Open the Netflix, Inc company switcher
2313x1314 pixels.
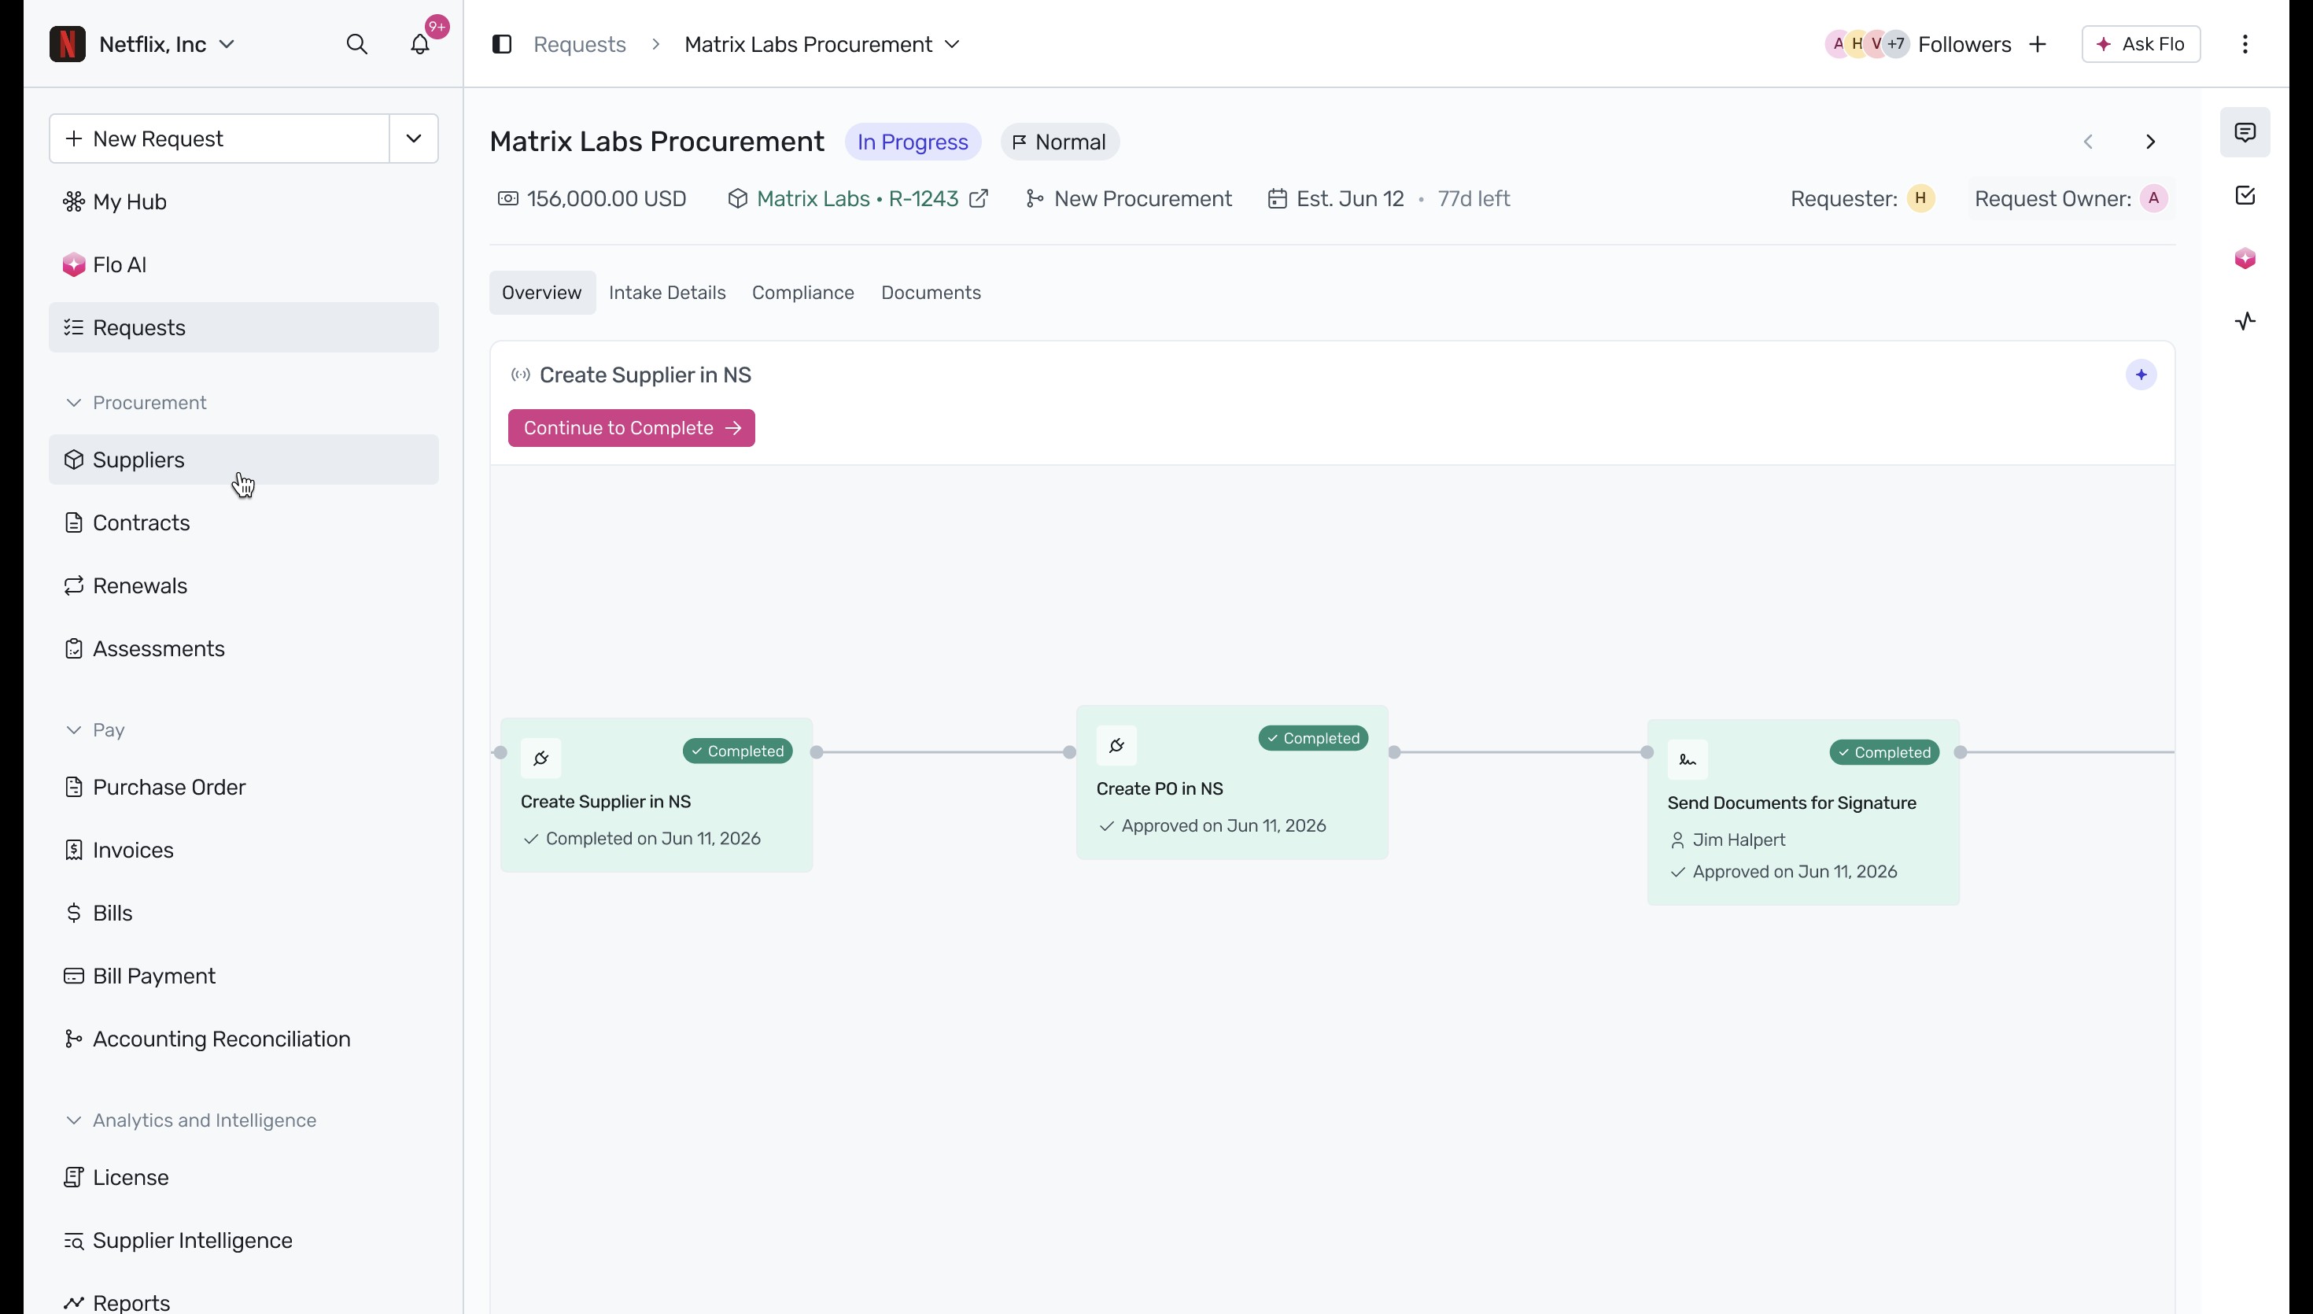(x=167, y=44)
